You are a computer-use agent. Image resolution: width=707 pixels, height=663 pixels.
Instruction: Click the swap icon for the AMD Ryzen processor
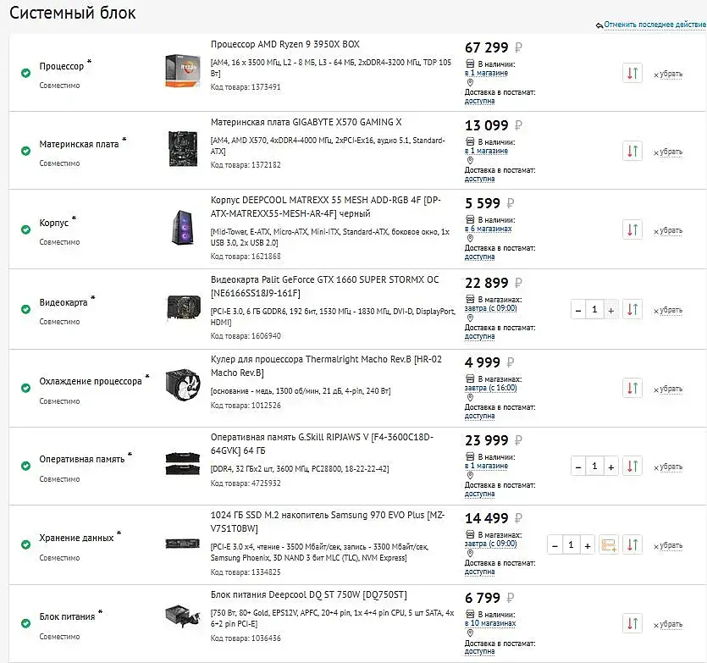pyautogui.click(x=632, y=73)
